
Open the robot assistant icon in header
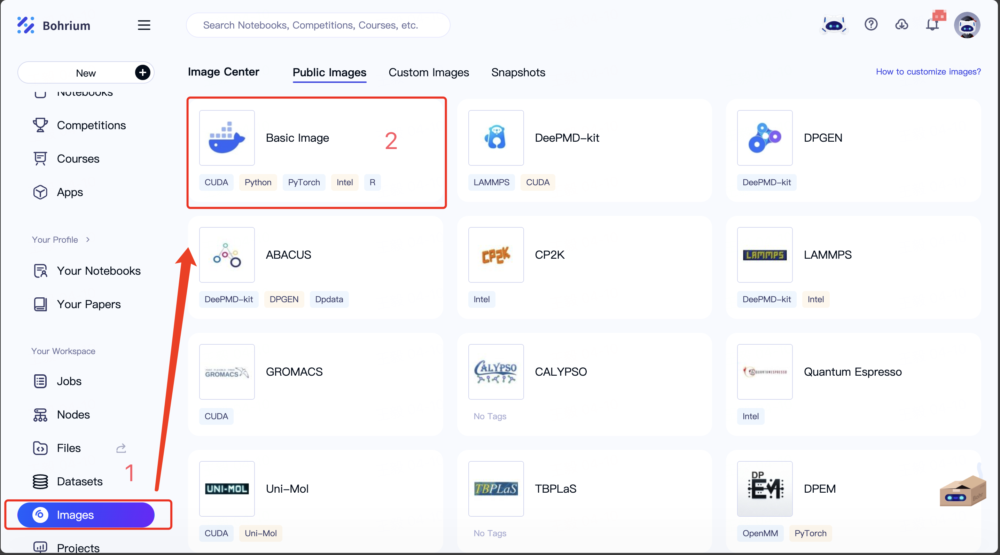(834, 25)
